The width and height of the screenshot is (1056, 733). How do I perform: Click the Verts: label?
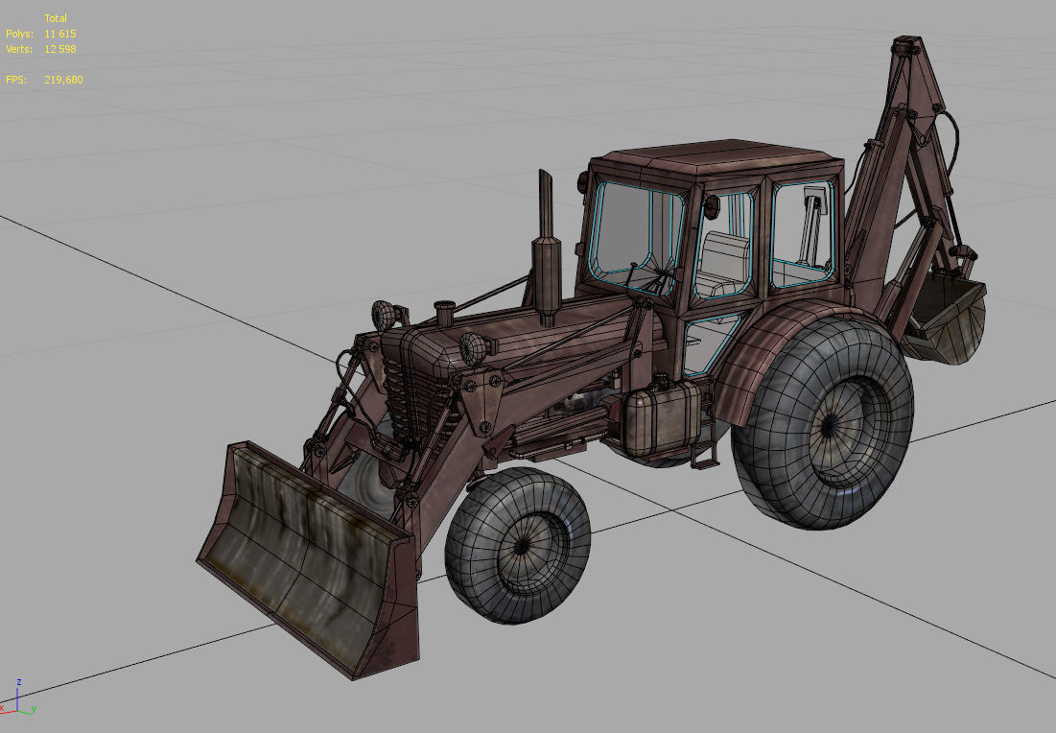point(19,49)
